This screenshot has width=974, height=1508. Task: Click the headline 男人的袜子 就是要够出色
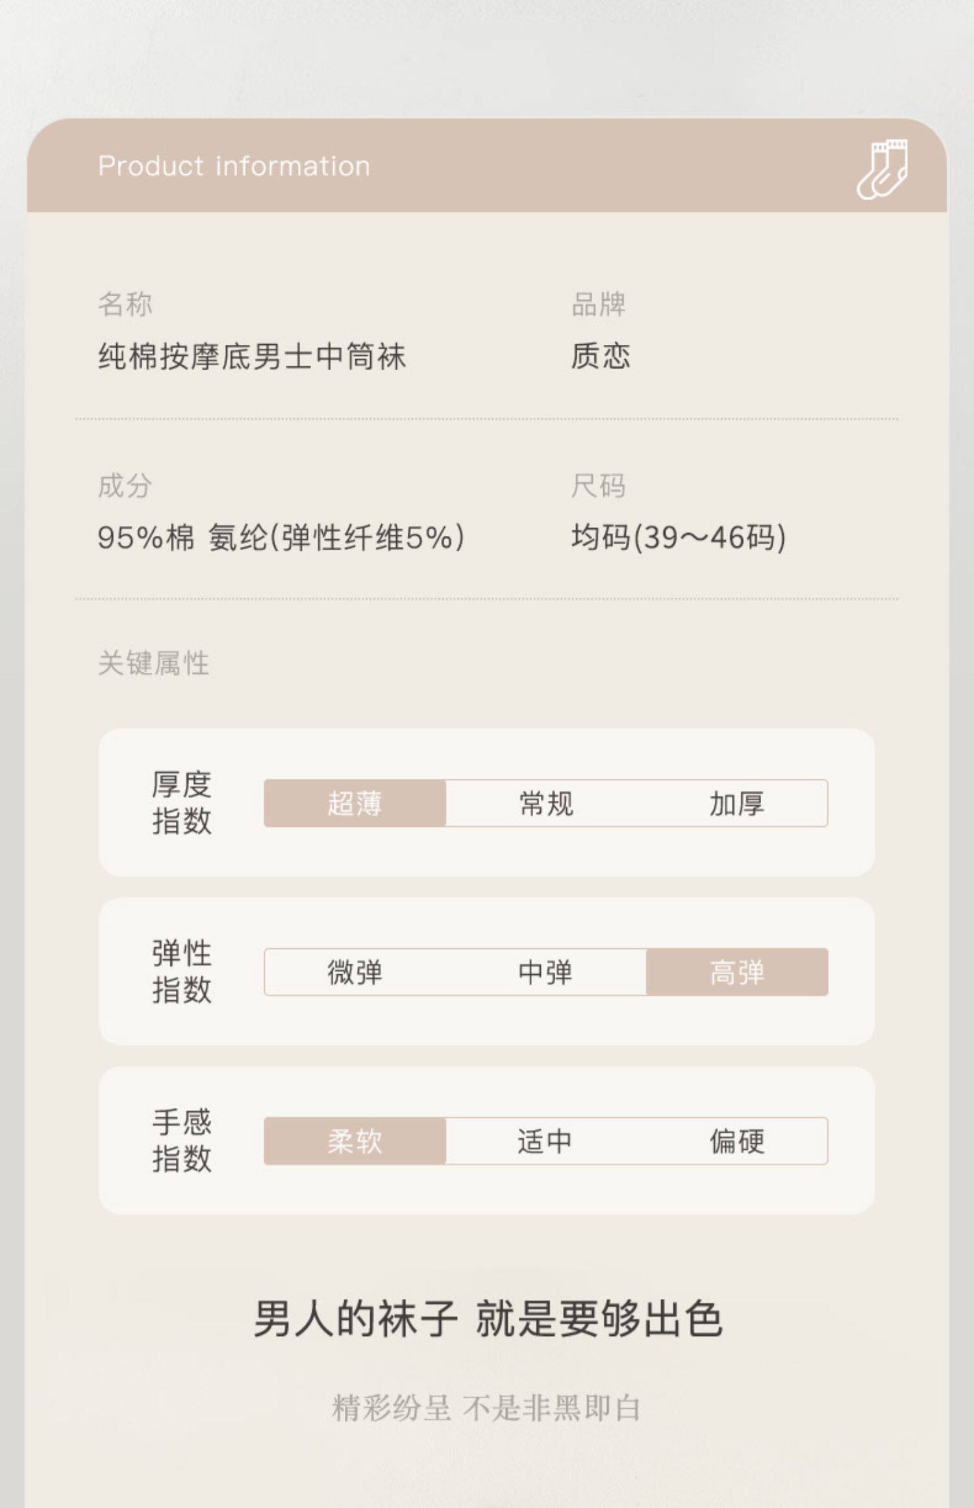coord(487,1318)
